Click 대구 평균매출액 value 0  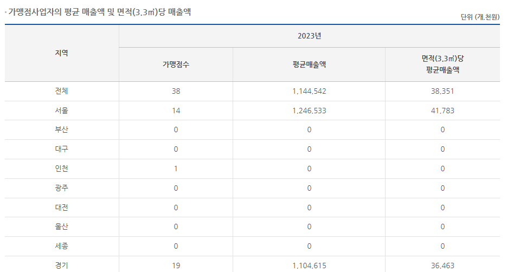(309, 149)
